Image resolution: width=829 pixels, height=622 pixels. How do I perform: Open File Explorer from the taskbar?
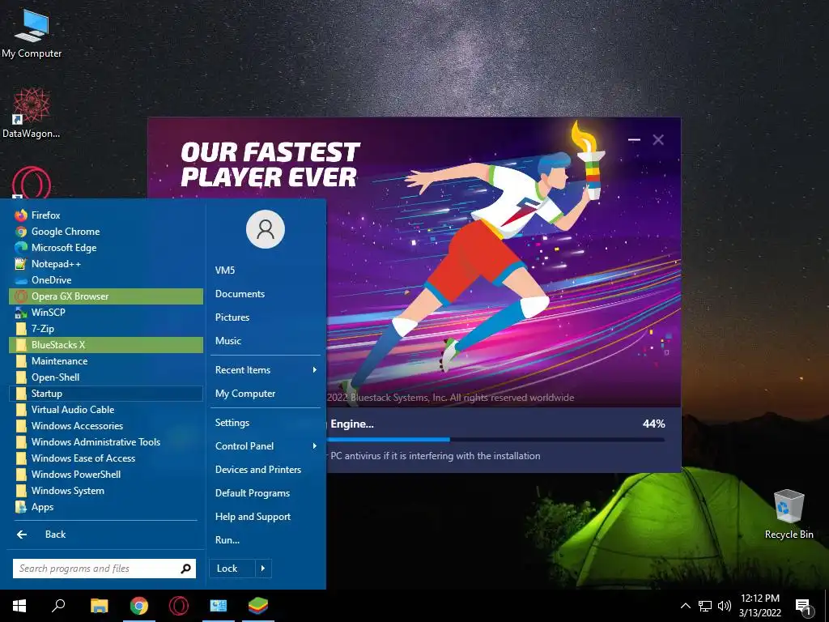pos(99,606)
